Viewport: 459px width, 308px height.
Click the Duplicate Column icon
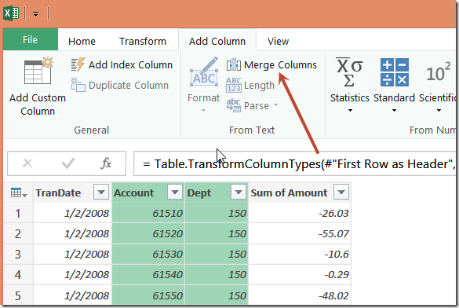(78, 85)
